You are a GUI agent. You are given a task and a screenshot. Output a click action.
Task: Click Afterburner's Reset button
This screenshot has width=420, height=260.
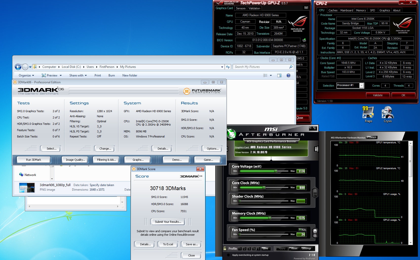[x=294, y=248]
